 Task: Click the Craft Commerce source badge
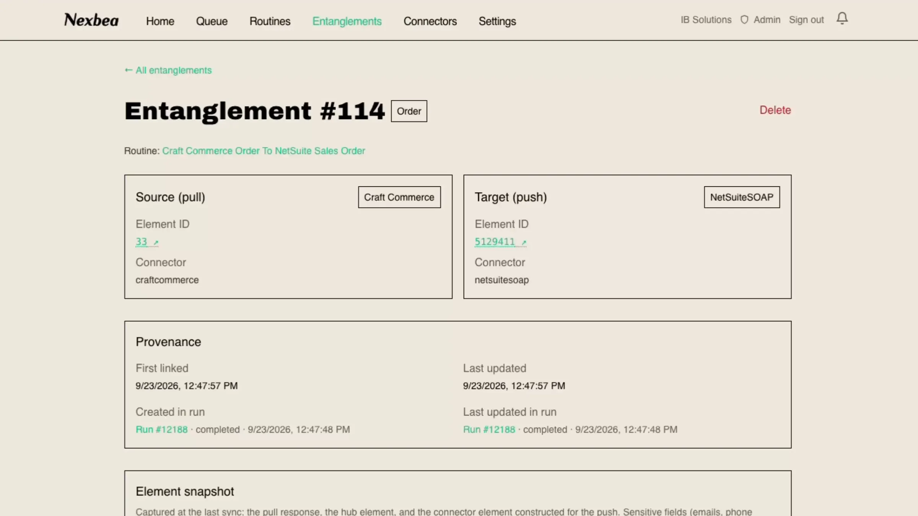pos(399,197)
